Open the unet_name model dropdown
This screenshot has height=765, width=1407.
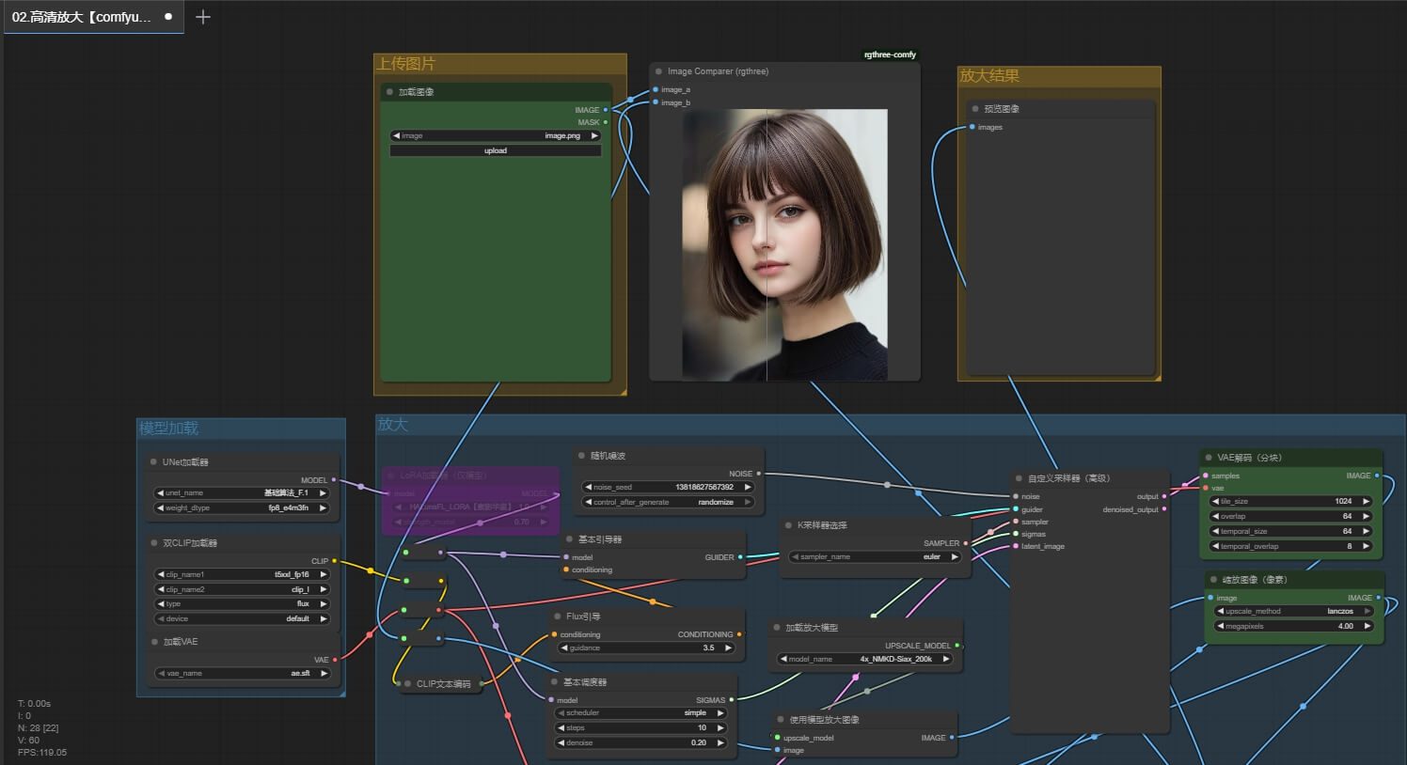pyautogui.click(x=242, y=492)
